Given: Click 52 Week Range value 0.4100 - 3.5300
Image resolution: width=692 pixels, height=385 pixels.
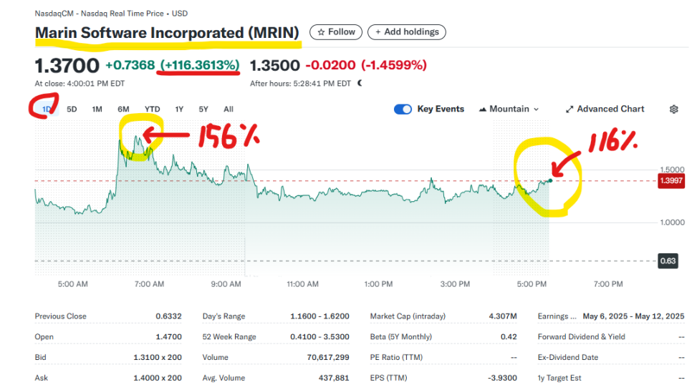Looking at the screenshot, I should pos(319,337).
